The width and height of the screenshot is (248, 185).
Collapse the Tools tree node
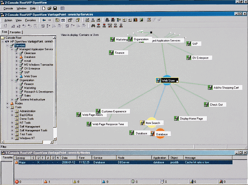[7, 107]
